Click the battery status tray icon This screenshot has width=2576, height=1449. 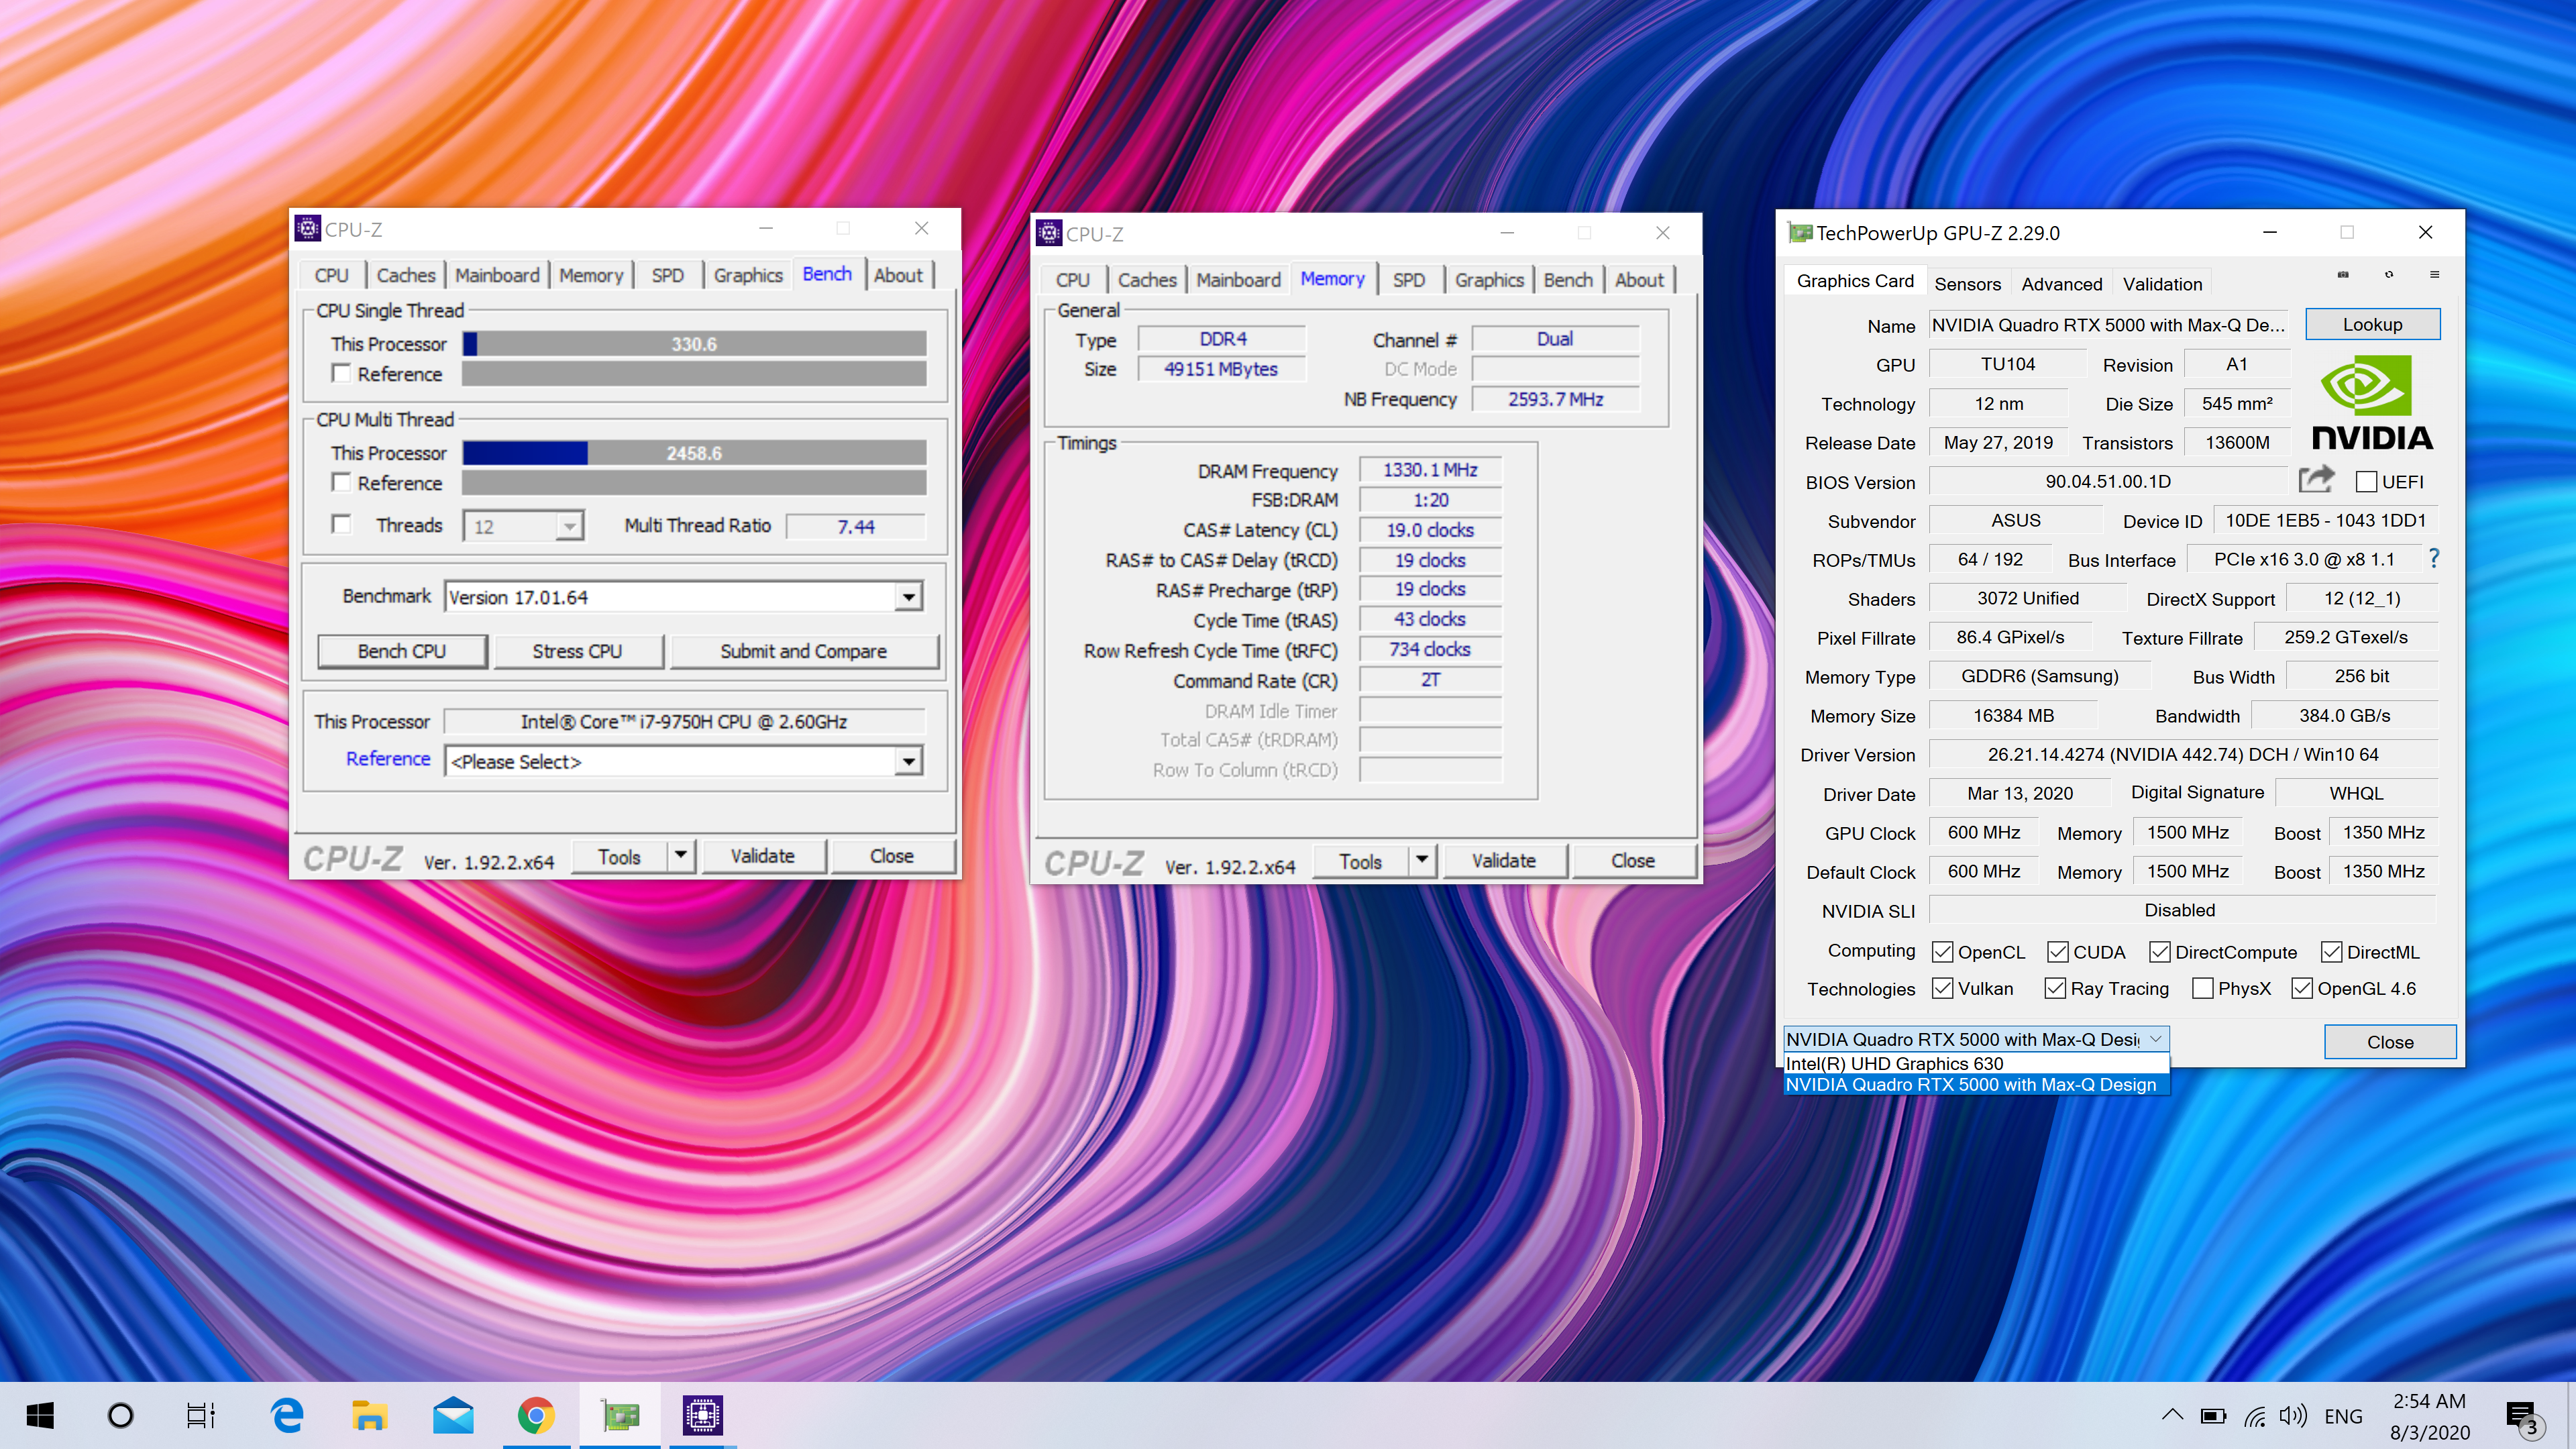2213,1416
